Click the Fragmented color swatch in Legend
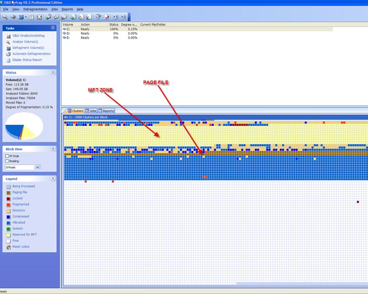Viewport: 368px width, 294px height. click(8, 204)
